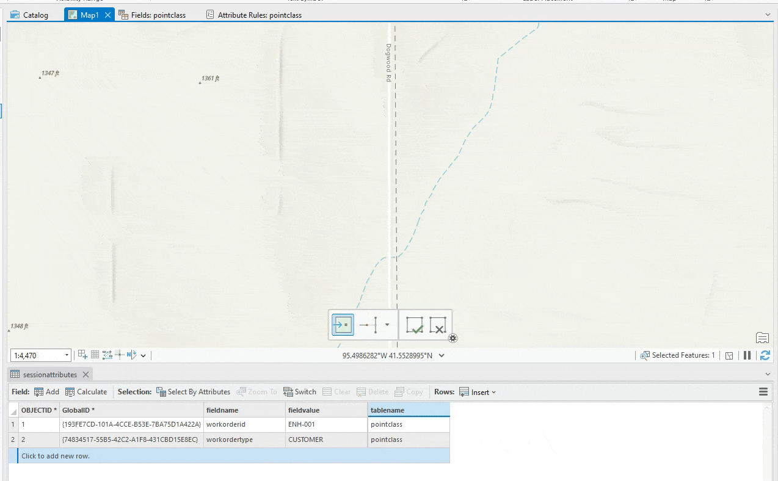Open the map catalog layers icon

coord(762,338)
